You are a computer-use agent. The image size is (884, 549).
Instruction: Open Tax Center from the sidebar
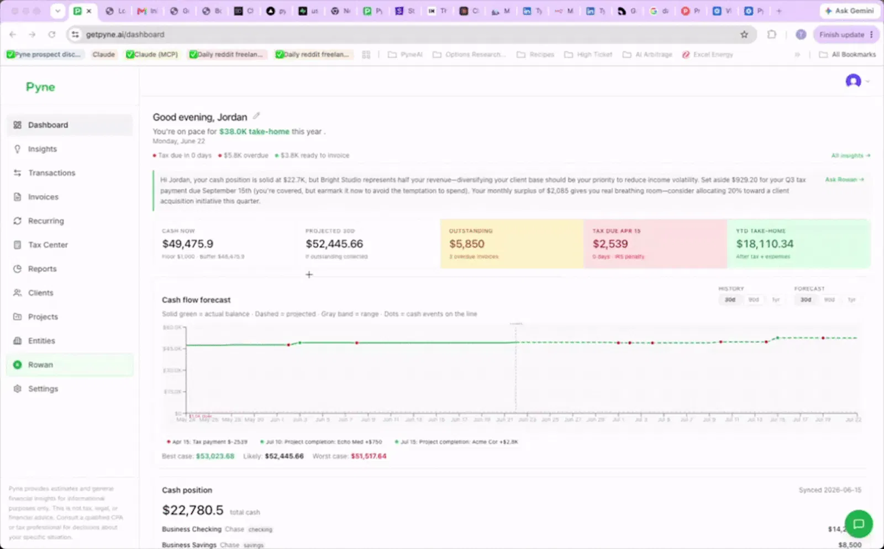point(70,245)
